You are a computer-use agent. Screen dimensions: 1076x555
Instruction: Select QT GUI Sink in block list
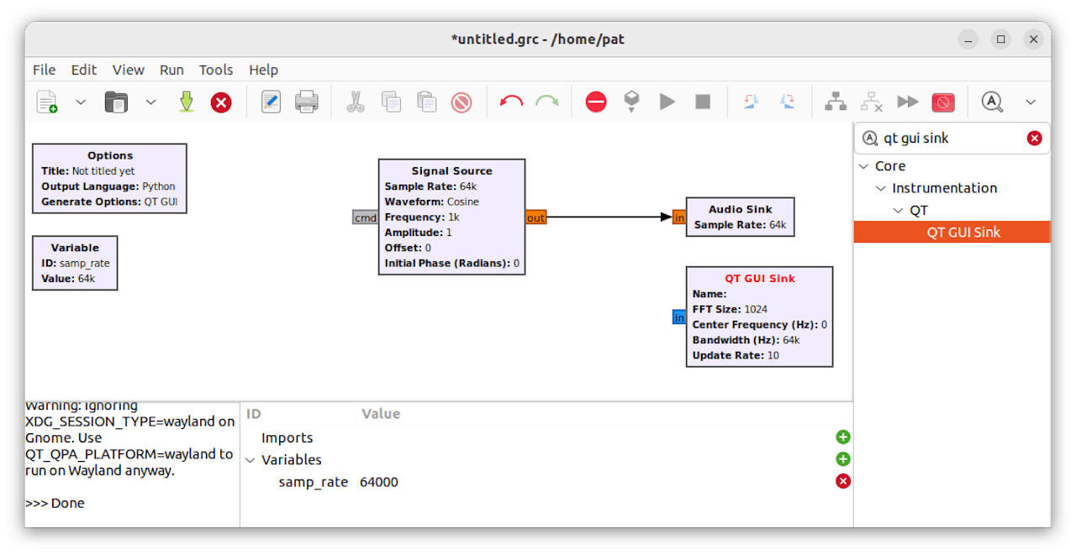(963, 233)
